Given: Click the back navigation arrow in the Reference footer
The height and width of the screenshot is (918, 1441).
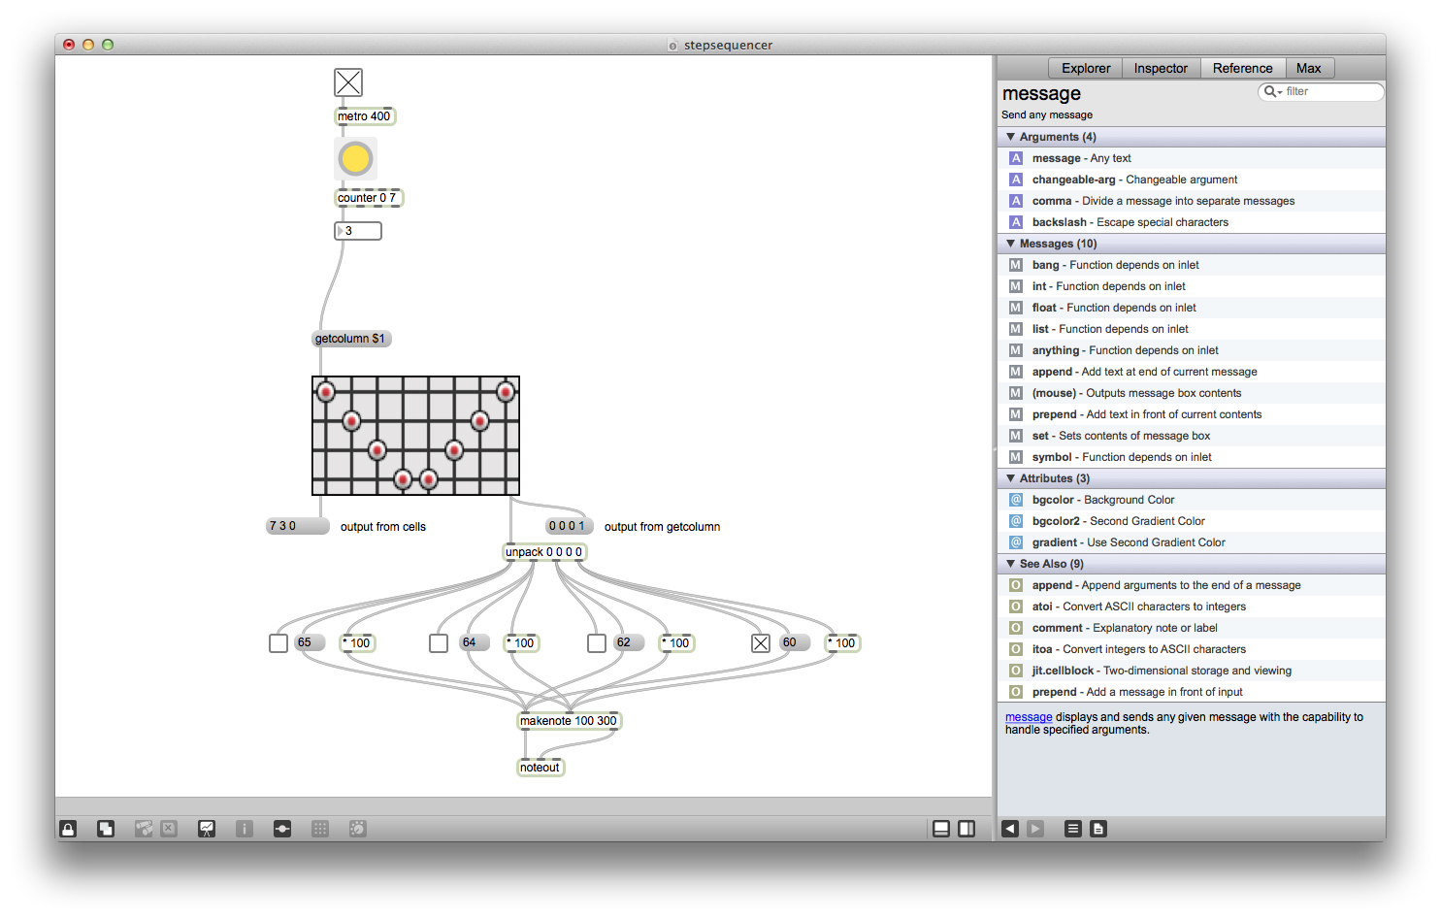Looking at the screenshot, I should pyautogui.click(x=1011, y=828).
